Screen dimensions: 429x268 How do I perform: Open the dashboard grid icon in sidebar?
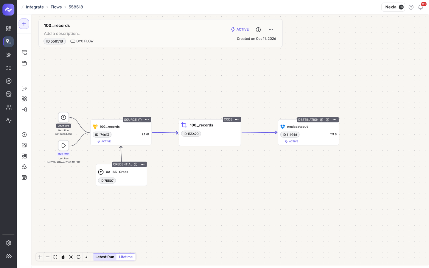coord(9,29)
